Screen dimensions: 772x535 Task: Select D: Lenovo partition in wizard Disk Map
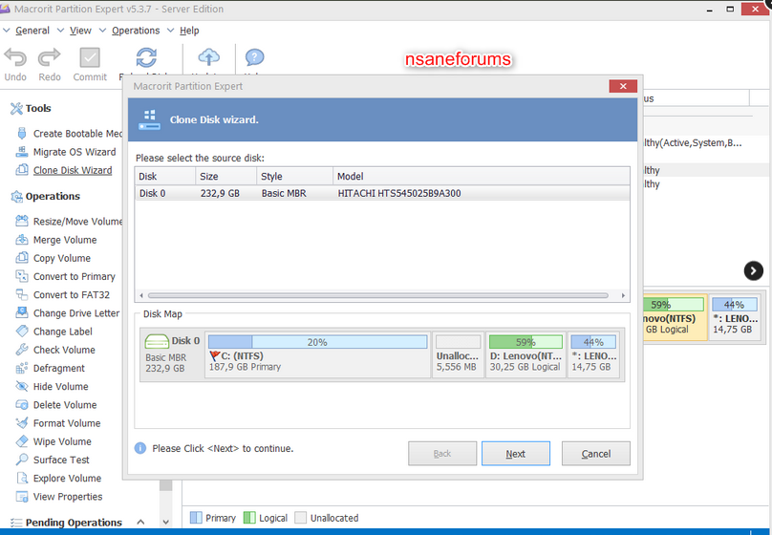coord(525,354)
